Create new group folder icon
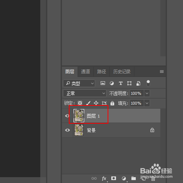This screenshot has width=183, height=183. pos(134,178)
